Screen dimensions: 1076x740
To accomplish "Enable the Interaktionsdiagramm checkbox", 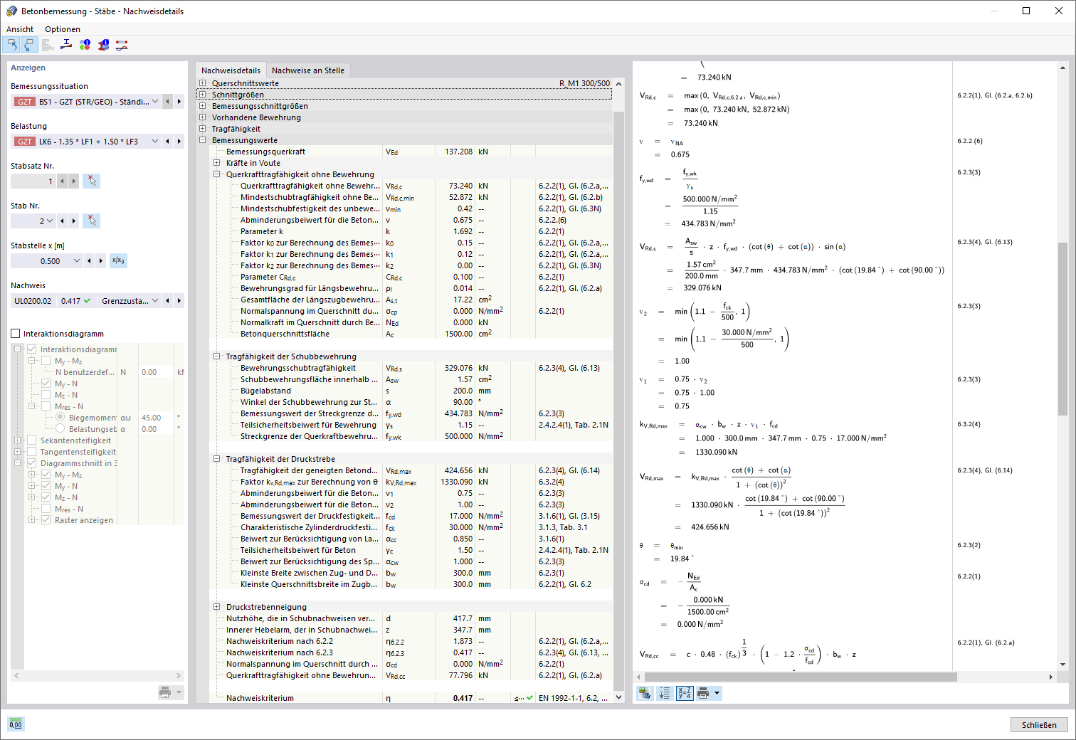I will (x=16, y=334).
